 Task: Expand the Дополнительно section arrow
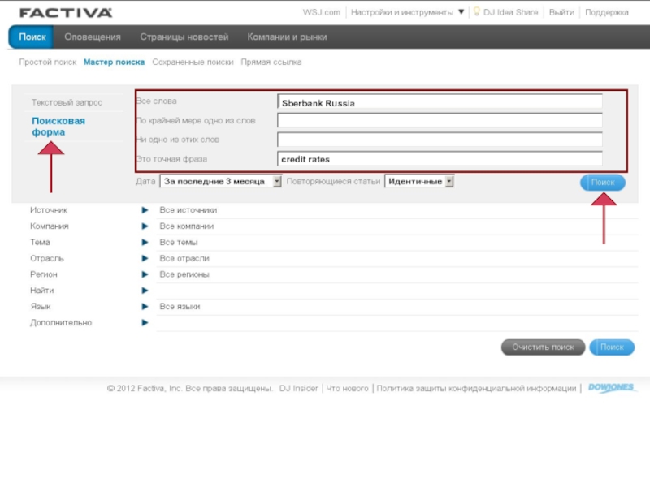[145, 322]
